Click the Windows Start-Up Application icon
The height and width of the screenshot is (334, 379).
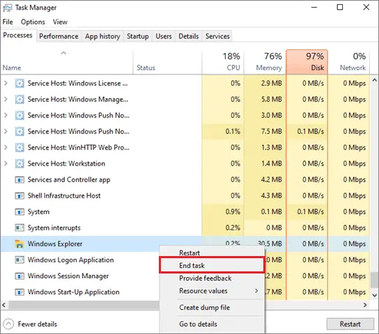tap(20, 292)
